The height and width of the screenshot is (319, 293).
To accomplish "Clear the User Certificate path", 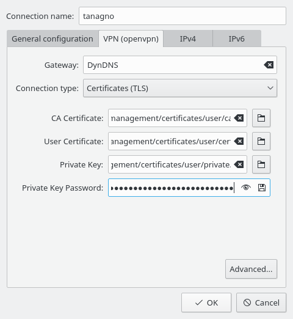I will pyautogui.click(x=239, y=141).
